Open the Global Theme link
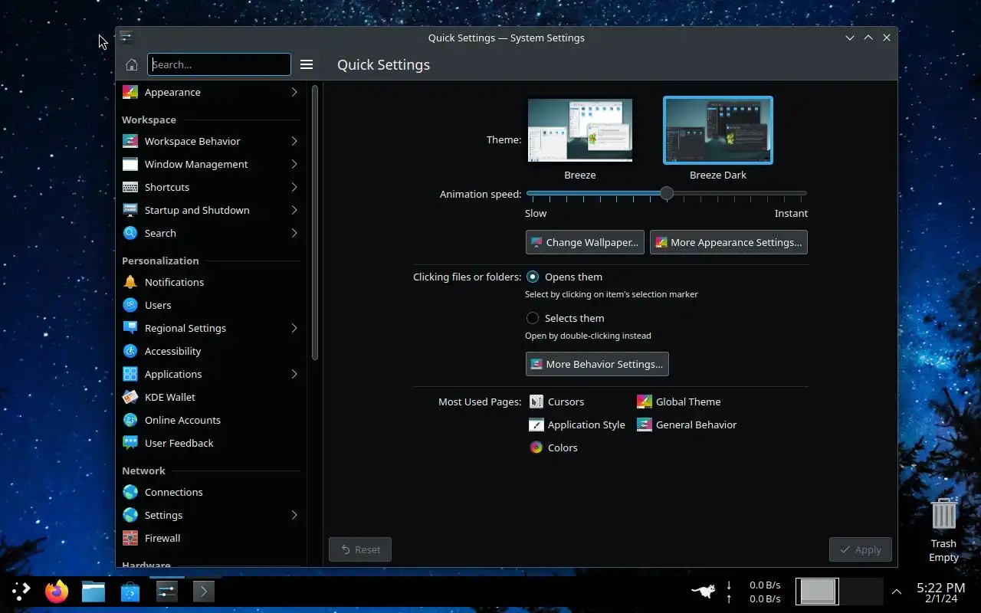The image size is (981, 613). (679, 402)
